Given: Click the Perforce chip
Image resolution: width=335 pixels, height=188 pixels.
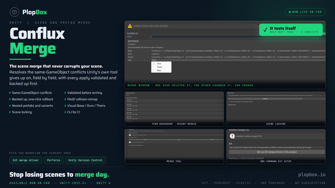Looking at the screenshot, I should pyautogui.click(x=54, y=160).
